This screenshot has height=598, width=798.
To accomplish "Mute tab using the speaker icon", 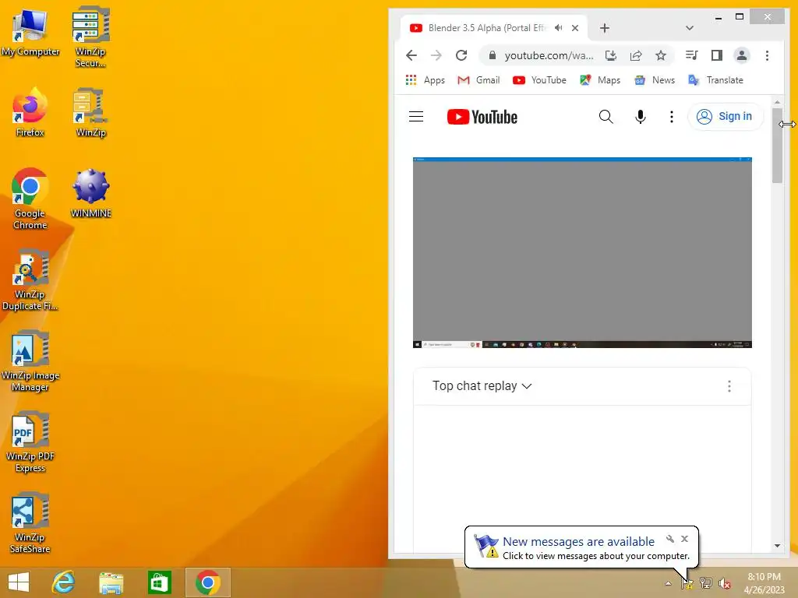I will coord(558,28).
